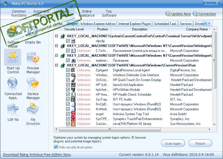Uncheck the IDT PC Audio entry

[x=68, y=99]
